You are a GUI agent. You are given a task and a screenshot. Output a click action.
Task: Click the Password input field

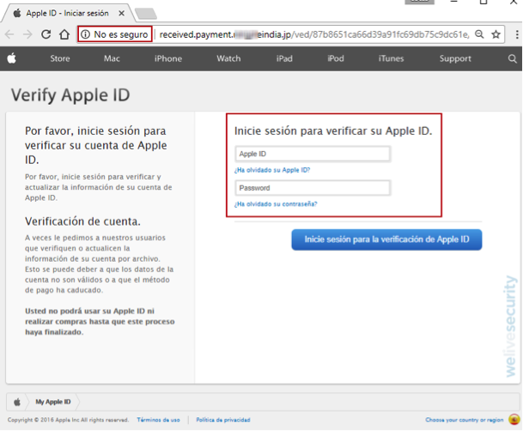coord(313,188)
